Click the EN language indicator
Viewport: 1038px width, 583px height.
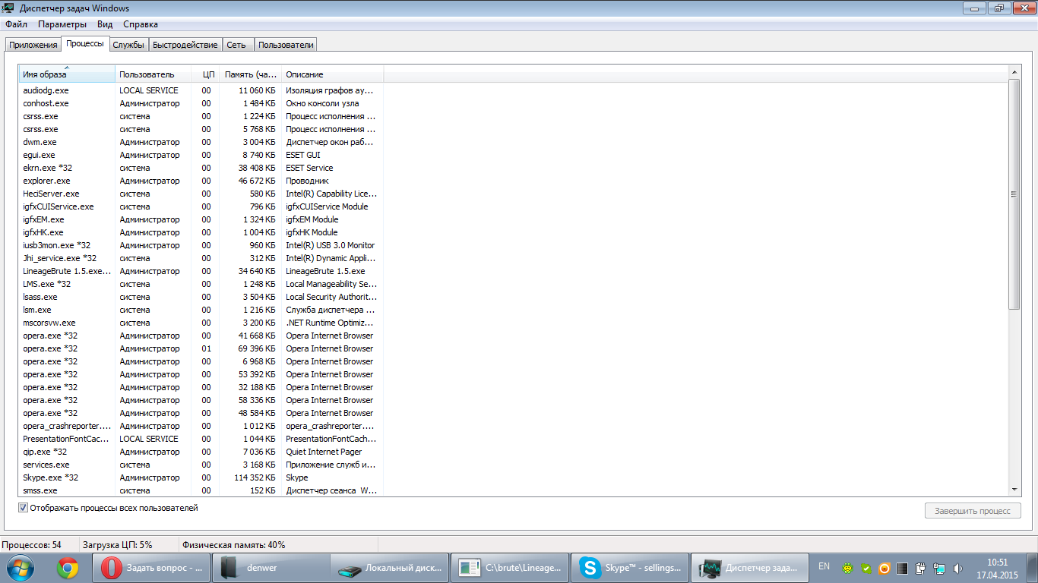824,566
